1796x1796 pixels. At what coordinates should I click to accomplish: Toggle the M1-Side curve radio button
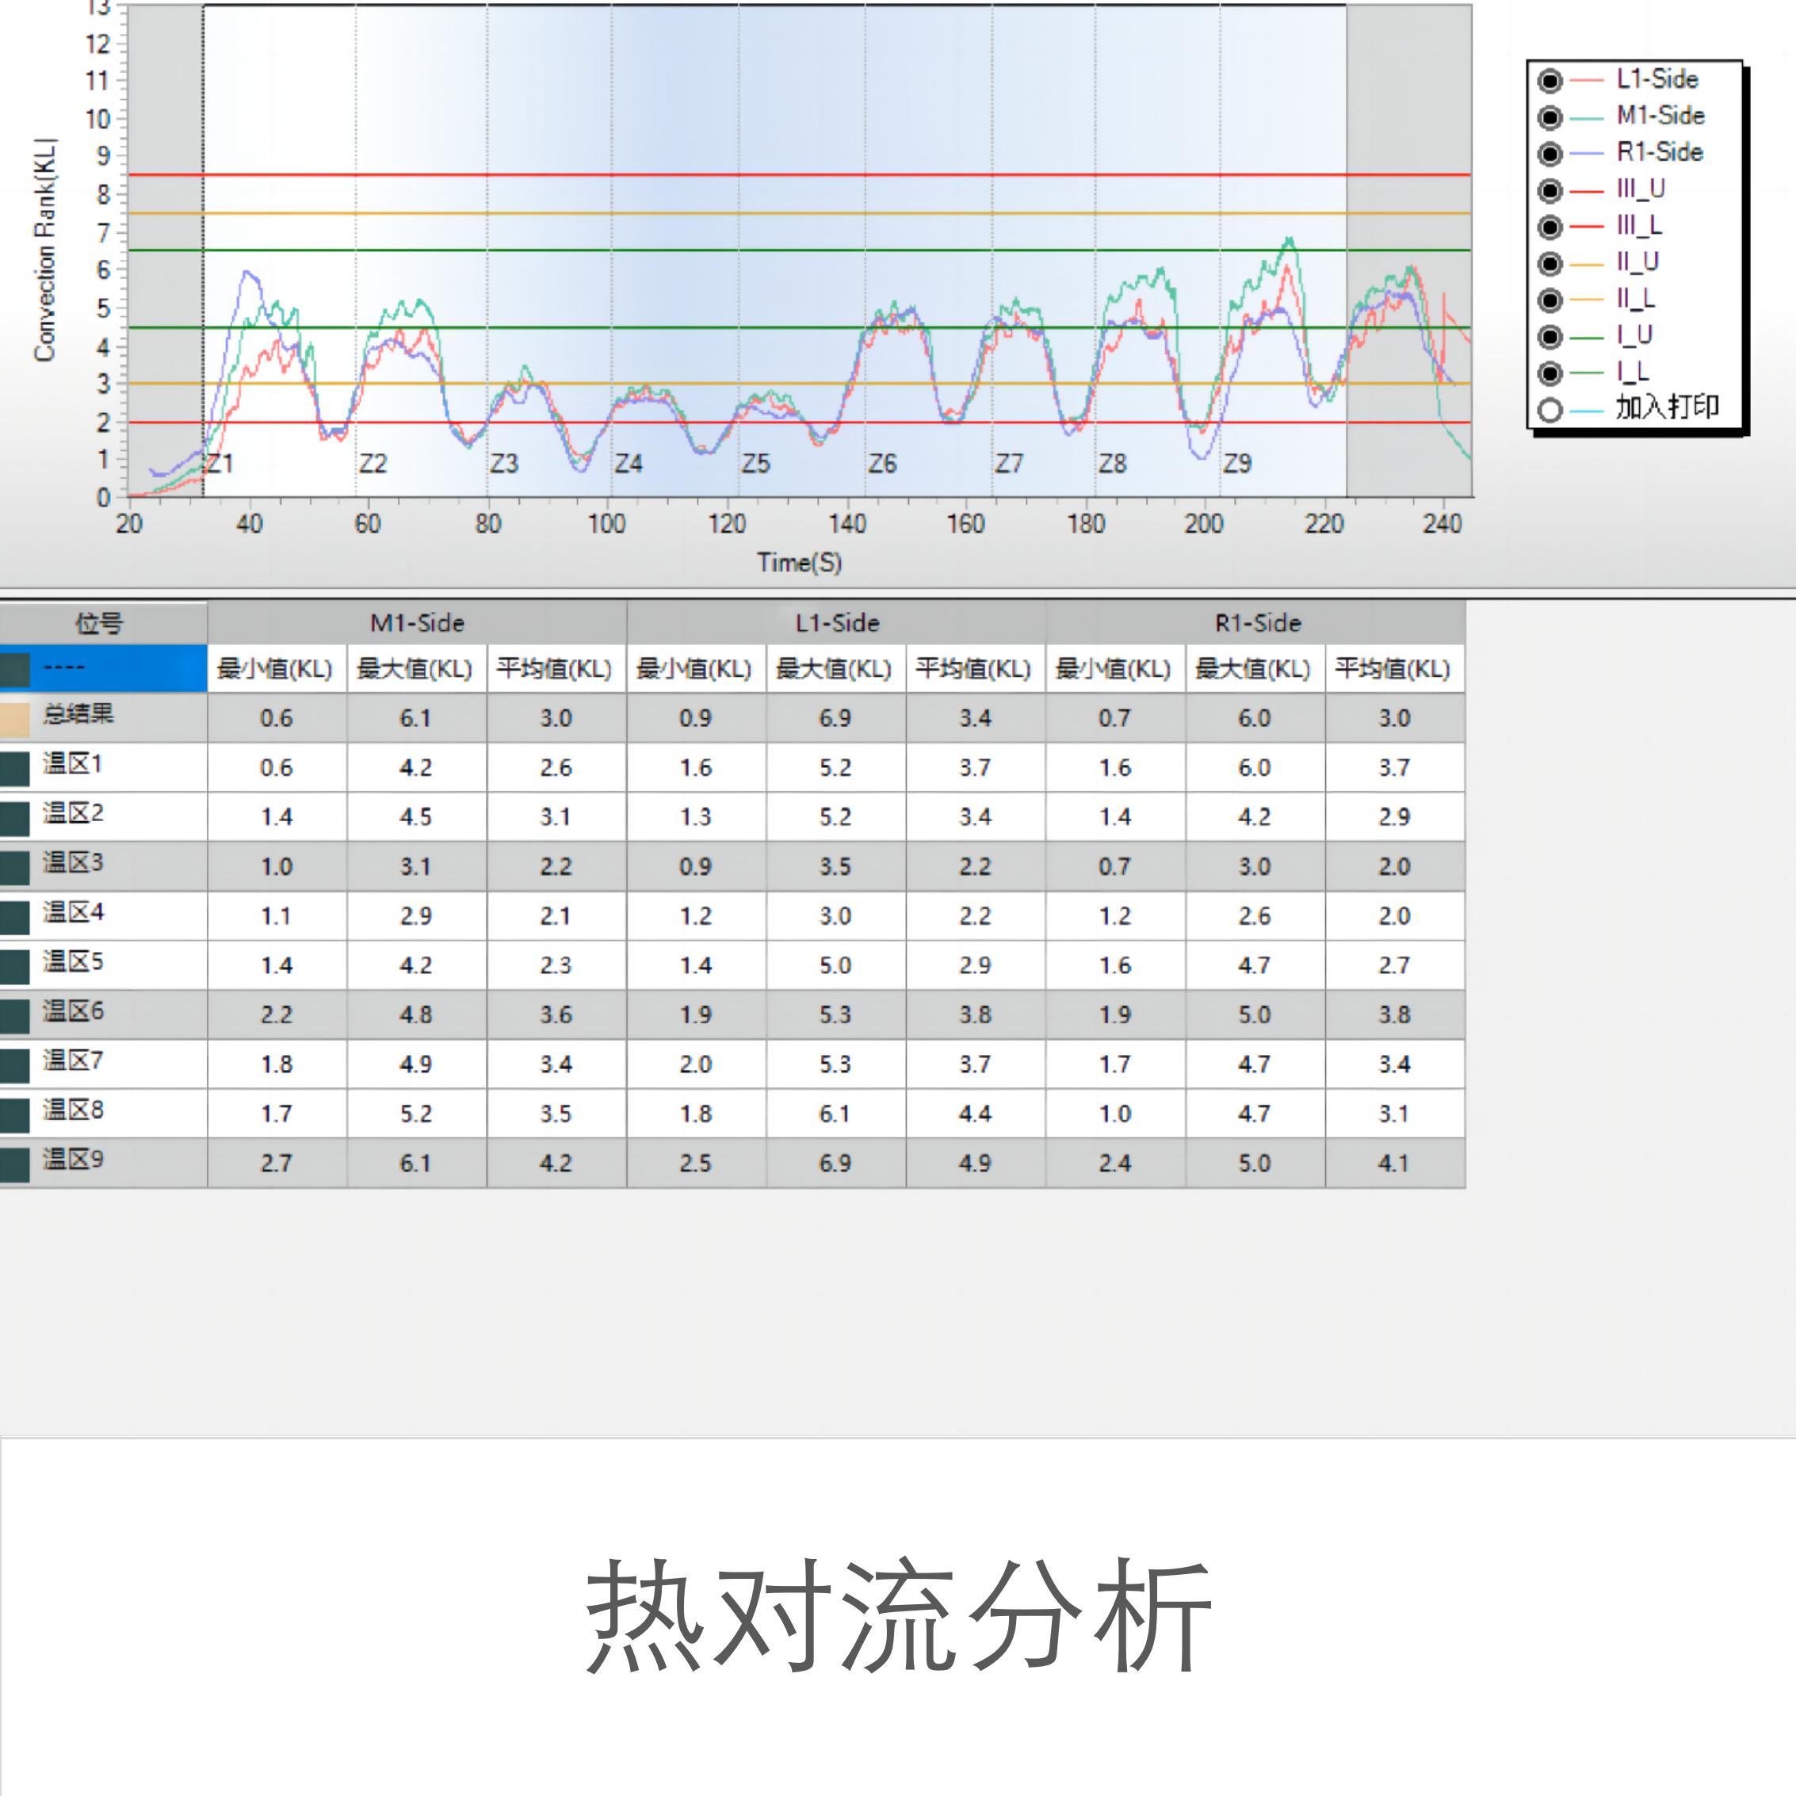(1550, 117)
